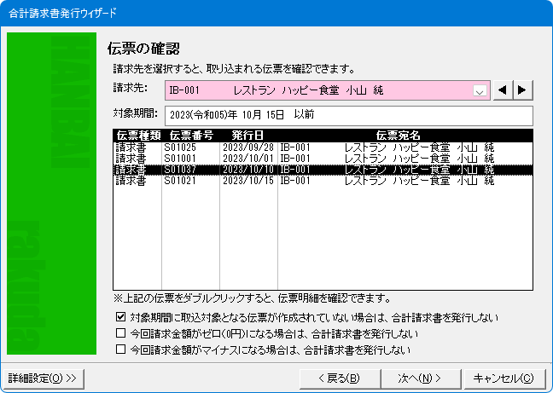Click the < 戻る(B) button

click(340, 379)
